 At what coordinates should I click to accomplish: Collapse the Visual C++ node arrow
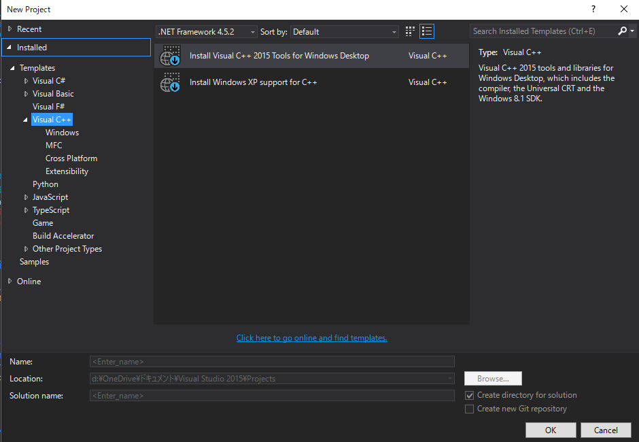coord(25,120)
